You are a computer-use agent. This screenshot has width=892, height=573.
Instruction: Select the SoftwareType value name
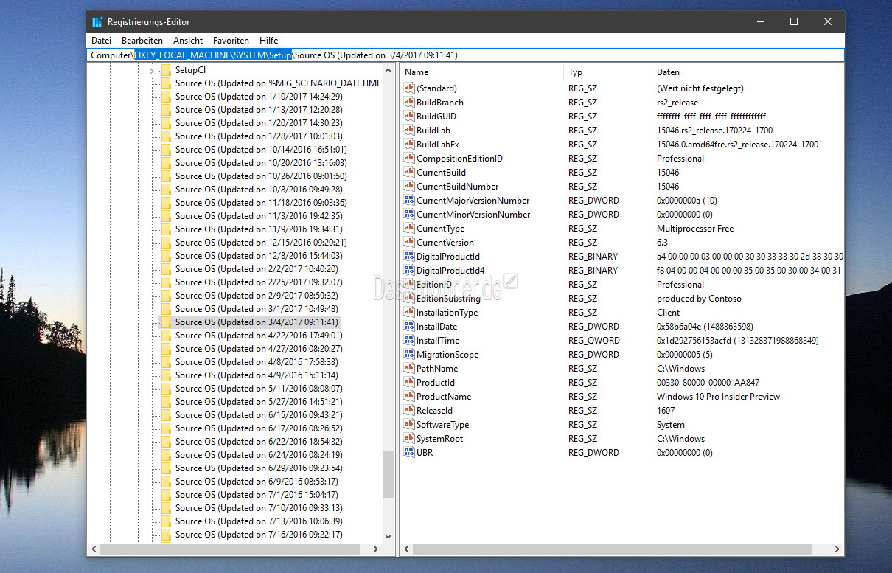coord(442,425)
